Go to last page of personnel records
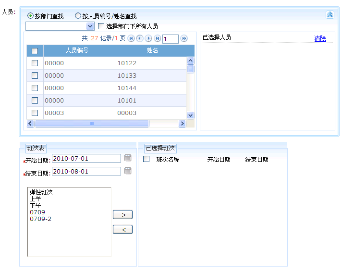 coord(157,38)
